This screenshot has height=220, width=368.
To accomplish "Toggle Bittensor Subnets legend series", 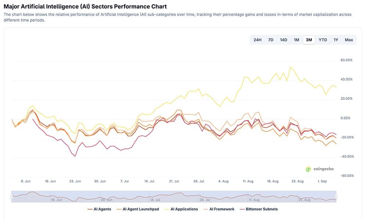I will click(x=258, y=209).
